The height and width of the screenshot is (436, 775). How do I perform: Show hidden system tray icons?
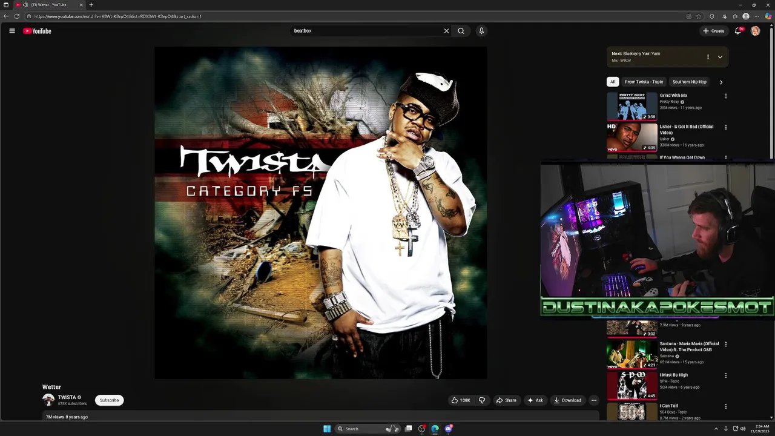coord(716,429)
